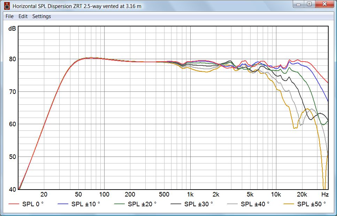Click the 'SPL ±50 °' legend label
The image size is (337, 216).
(x=312, y=204)
